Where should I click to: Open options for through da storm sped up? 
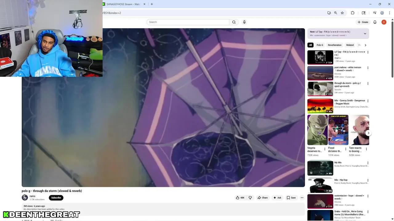pos(368,83)
